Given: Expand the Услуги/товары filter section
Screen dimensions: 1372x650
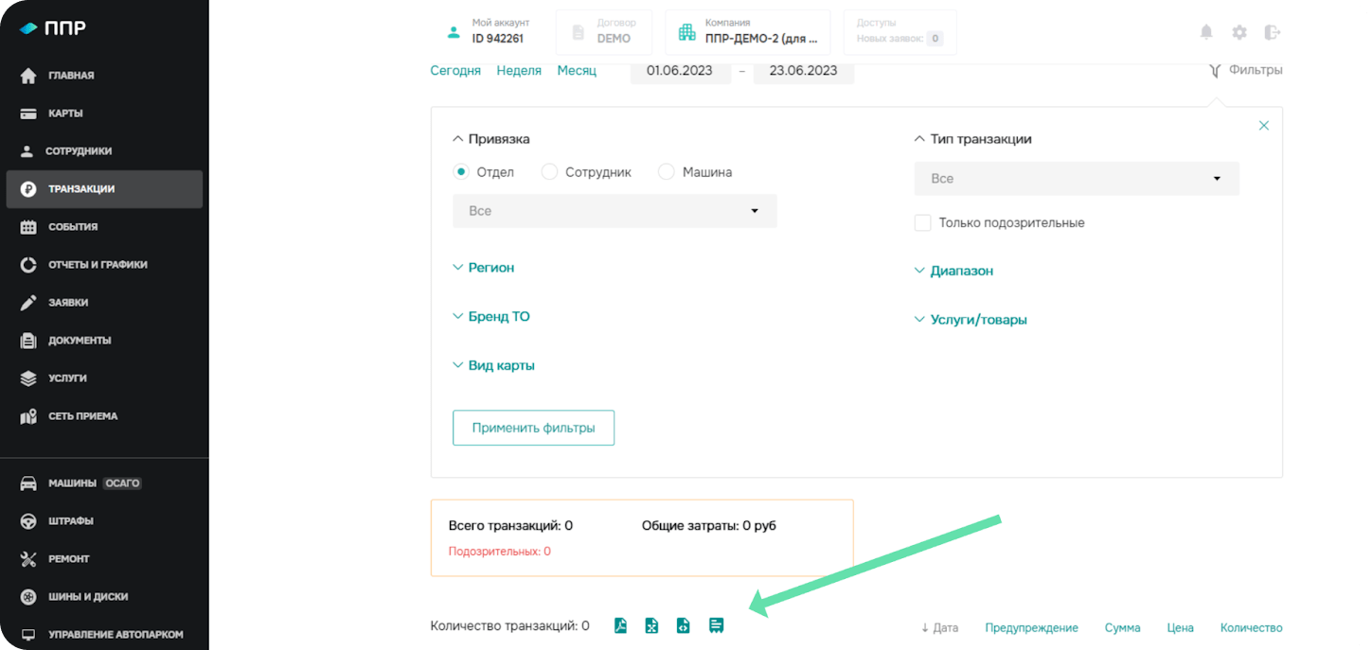Looking at the screenshot, I should pos(978,320).
